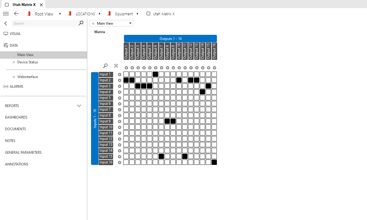Click the Input 9 row label

point(106,121)
